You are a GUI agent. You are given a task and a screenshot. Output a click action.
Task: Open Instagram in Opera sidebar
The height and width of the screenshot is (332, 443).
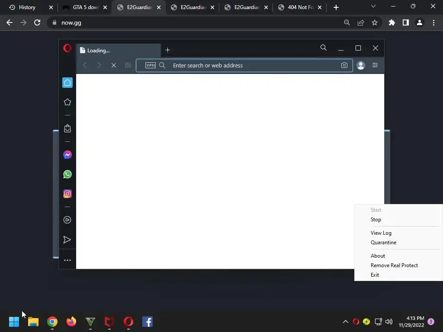pyautogui.click(x=67, y=194)
